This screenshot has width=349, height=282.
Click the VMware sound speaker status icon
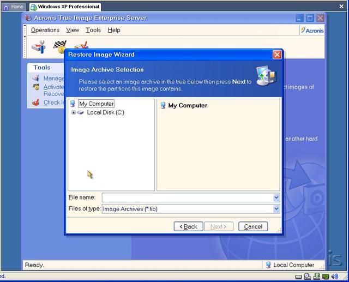[334, 277]
